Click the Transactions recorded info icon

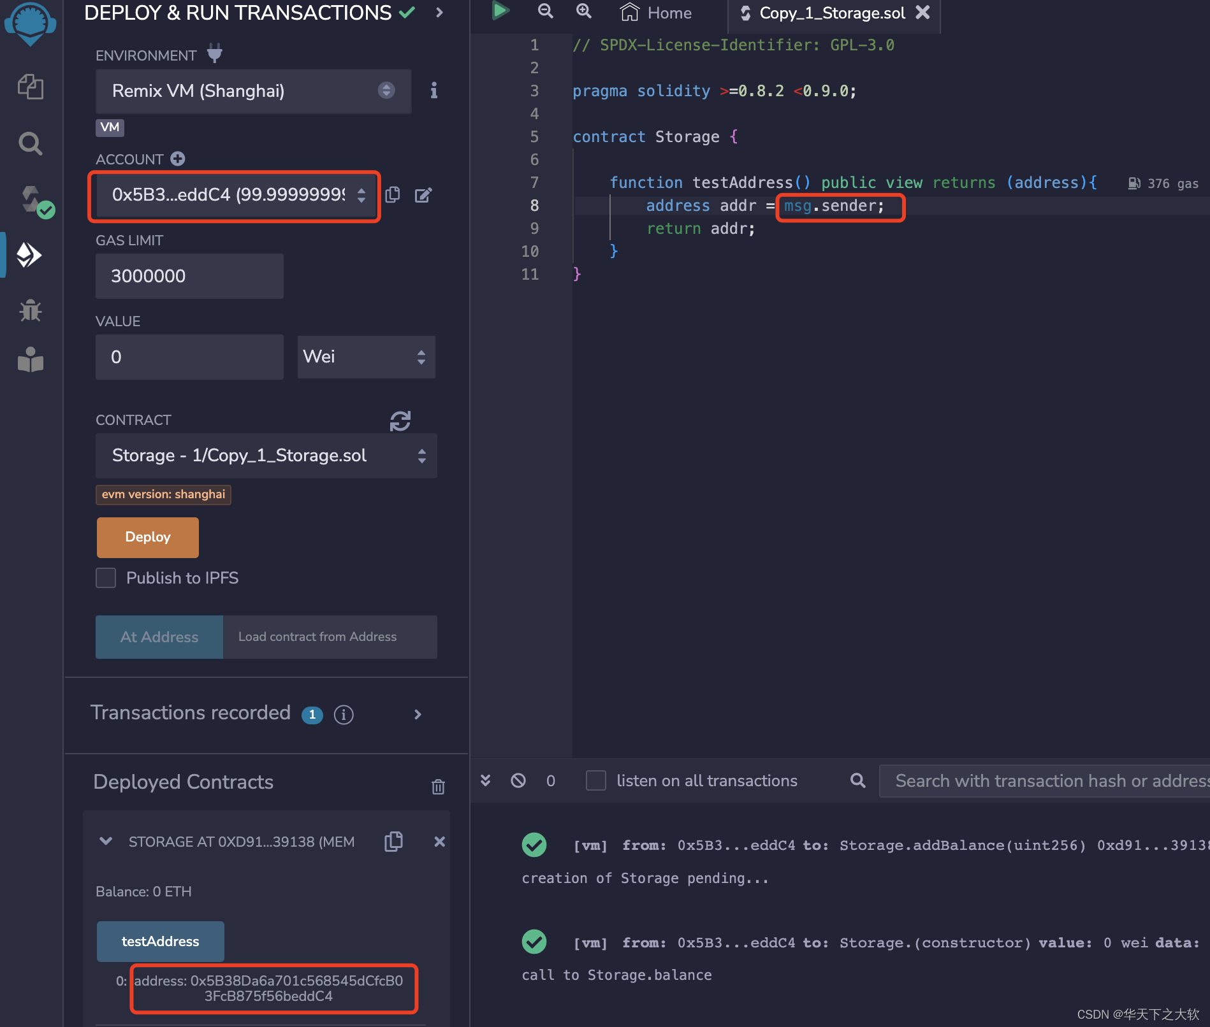tap(344, 715)
